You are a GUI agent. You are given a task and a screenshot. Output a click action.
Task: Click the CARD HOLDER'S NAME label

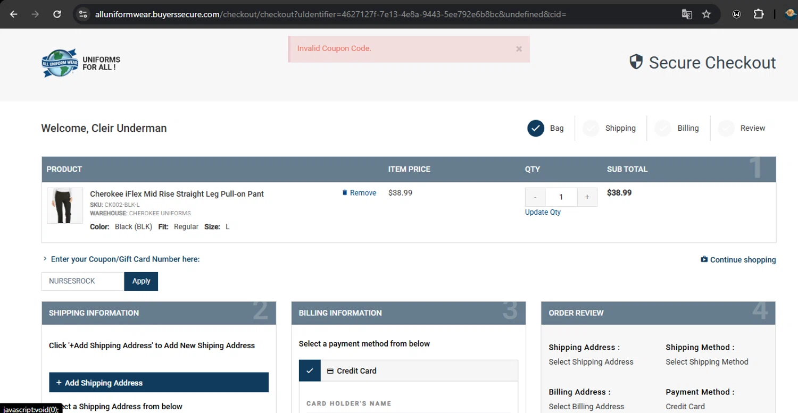coord(349,403)
